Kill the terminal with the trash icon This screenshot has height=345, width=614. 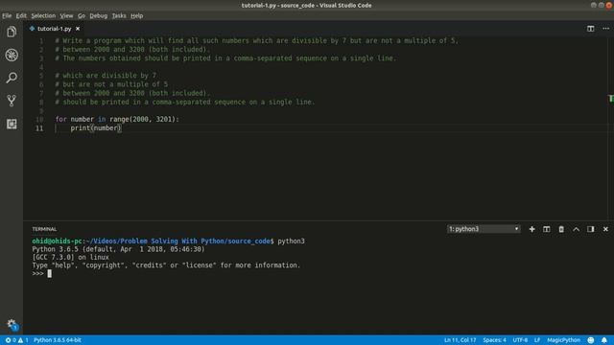[561, 229]
